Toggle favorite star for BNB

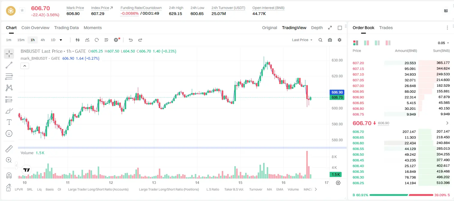click(22, 10)
